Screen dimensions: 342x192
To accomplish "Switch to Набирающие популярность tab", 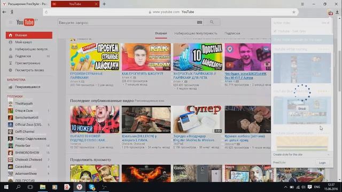I will 196,33.
